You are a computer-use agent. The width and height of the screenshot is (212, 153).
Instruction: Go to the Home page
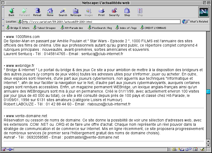[x=50, y=12]
